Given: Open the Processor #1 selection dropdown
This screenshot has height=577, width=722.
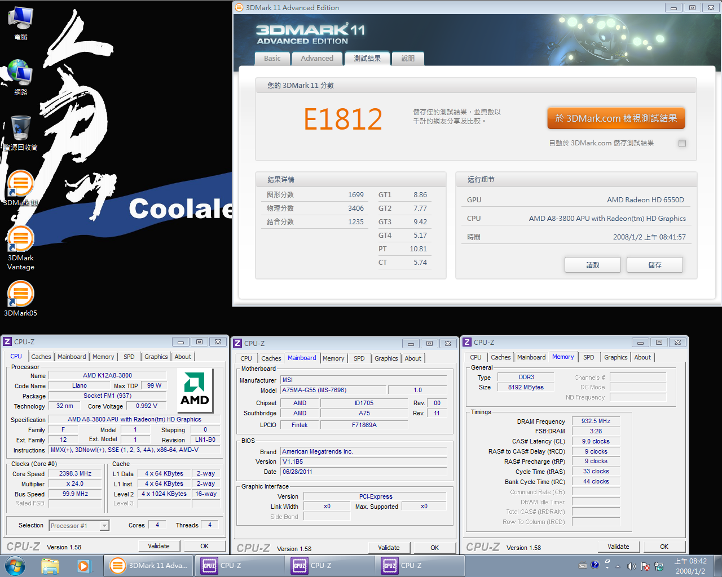Looking at the screenshot, I should [x=79, y=526].
